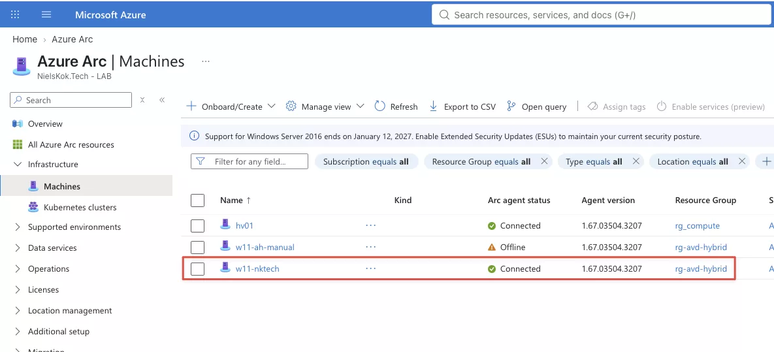Remove the Location filter
The image size is (774, 352).
(741, 161)
